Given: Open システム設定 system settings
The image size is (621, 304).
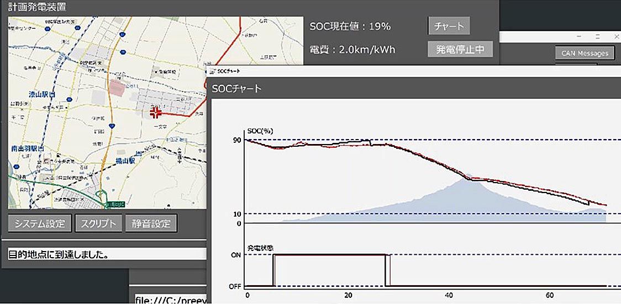Looking at the screenshot, I should [40, 224].
